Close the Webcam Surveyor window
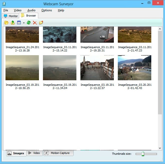The image size is (165, 164). [158, 3]
